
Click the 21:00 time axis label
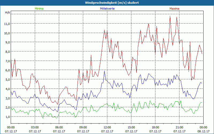click(179, 128)
